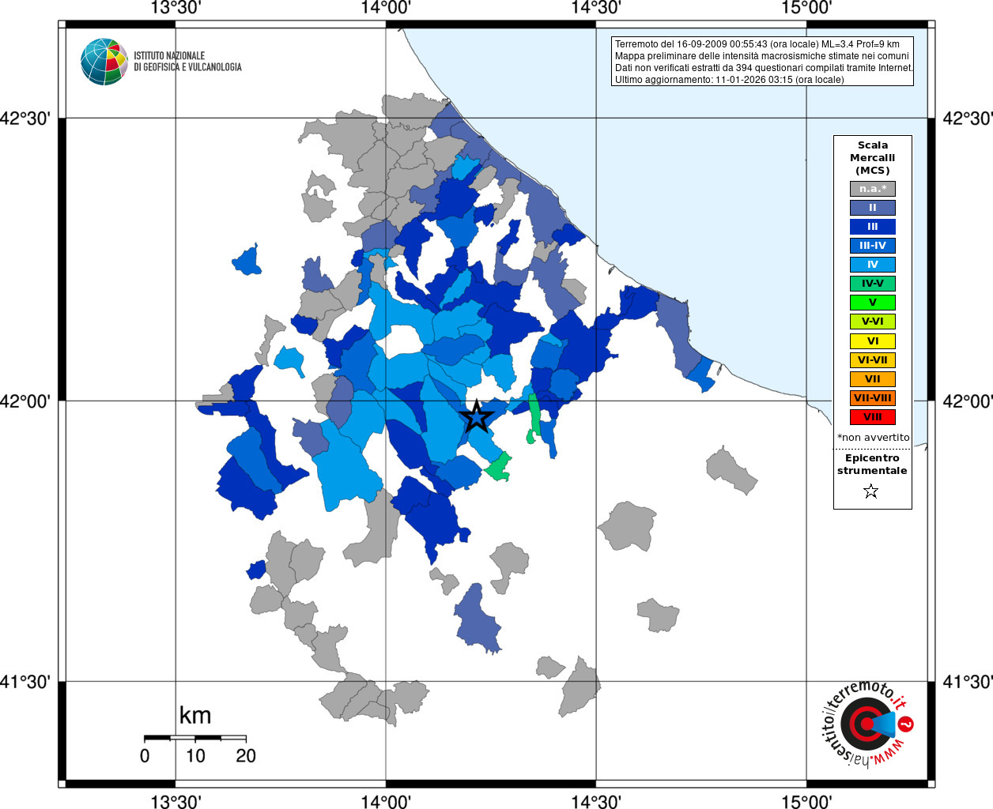Image resolution: width=993 pixels, height=809 pixels.
Task: Click left axis label 42°00'
Action: (x=25, y=401)
